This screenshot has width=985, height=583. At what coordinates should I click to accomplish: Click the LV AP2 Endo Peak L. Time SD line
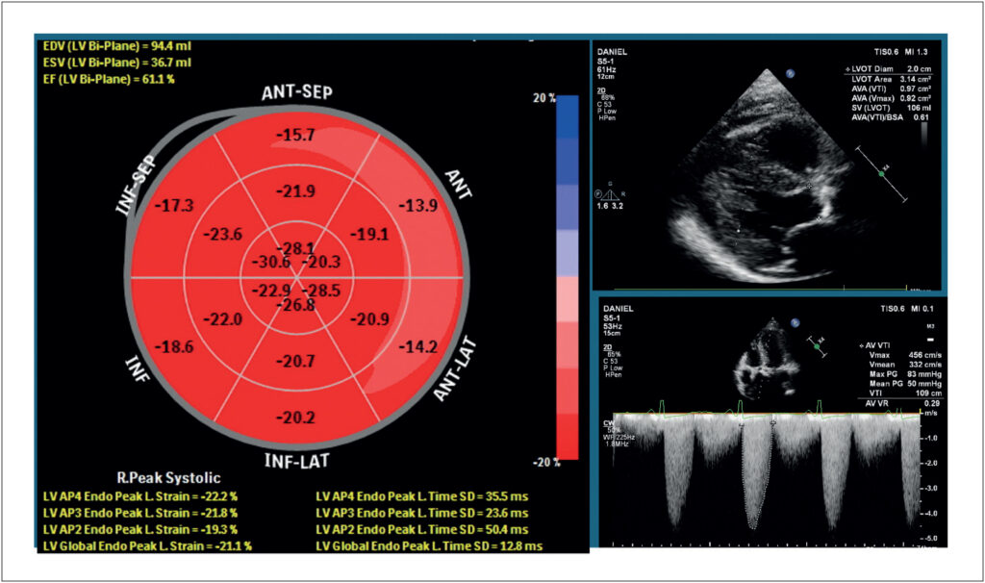[x=422, y=529]
